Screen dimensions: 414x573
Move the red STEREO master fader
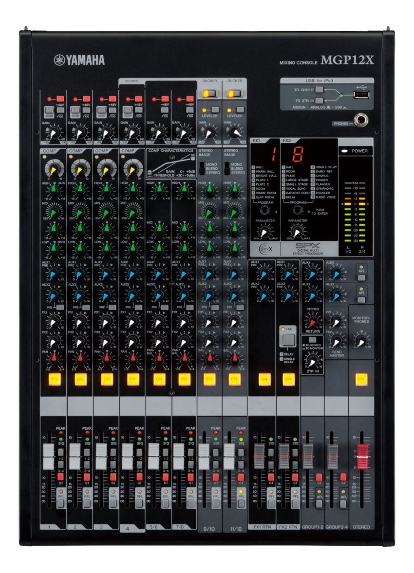[x=363, y=456]
